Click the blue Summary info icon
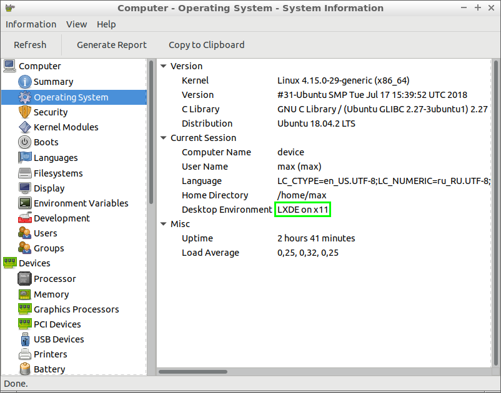Screen dimensions: 501x393 [x=24, y=82]
